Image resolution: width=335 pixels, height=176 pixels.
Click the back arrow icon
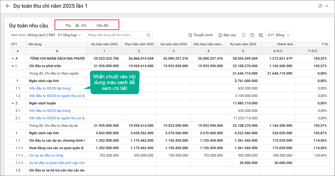pos(8,6)
